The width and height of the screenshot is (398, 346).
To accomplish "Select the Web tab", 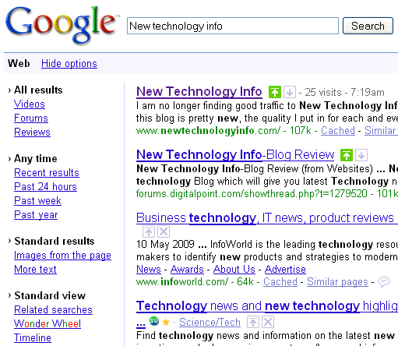I will coord(19,63).
